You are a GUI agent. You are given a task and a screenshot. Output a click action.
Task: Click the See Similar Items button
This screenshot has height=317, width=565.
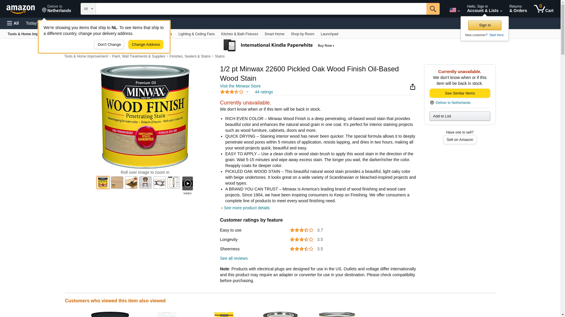[460, 93]
